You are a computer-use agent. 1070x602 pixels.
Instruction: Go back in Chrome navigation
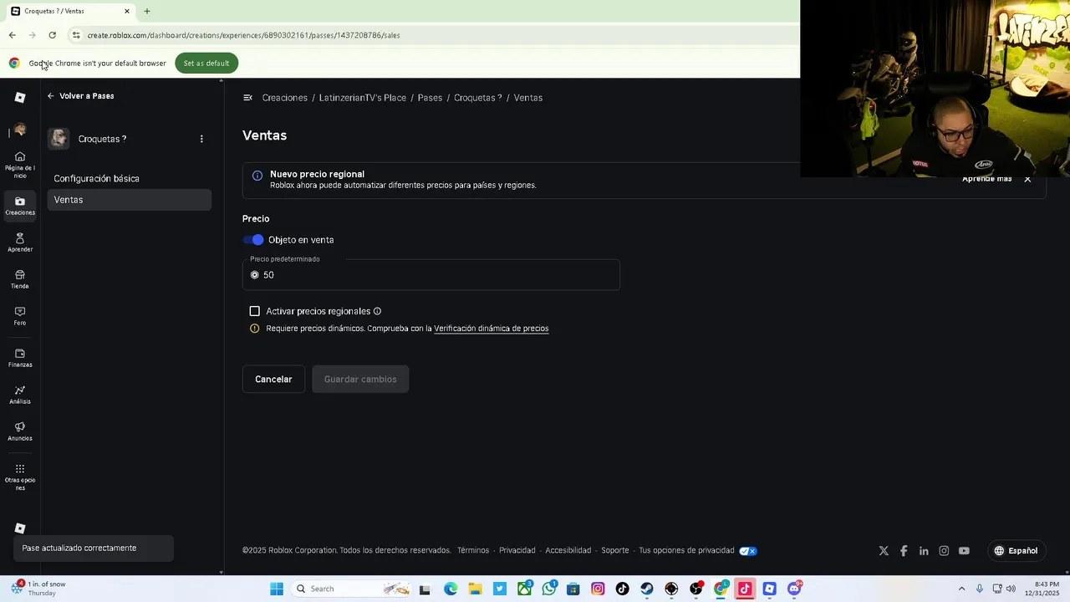point(12,35)
